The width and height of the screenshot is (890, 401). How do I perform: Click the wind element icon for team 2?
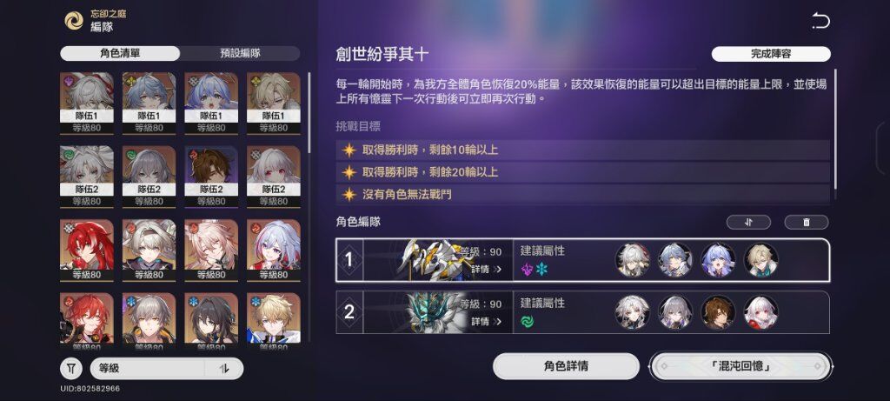tap(528, 322)
